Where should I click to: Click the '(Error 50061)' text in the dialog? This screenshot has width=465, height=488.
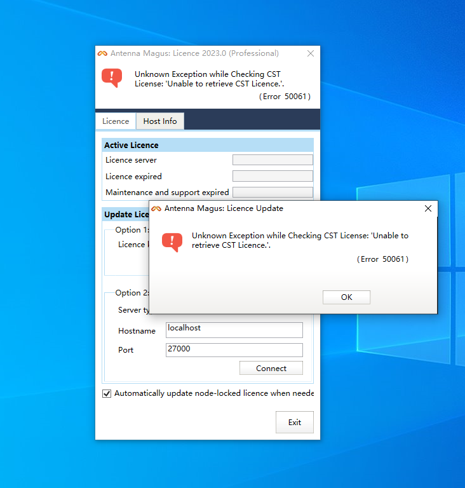[x=382, y=259]
